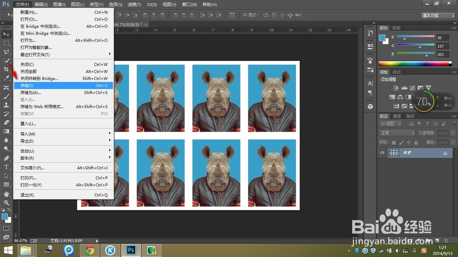Image resolution: width=458 pixels, height=257 pixels.
Task: Select the Hand tool
Action: [x=6, y=194]
